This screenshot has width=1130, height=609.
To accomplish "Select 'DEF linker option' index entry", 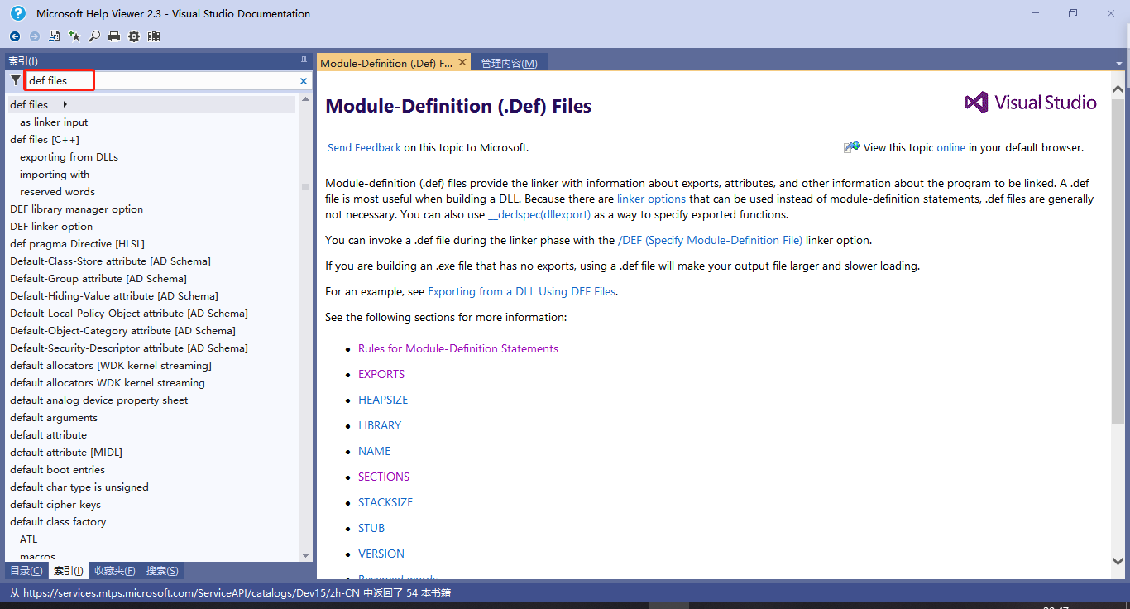I will tap(51, 226).
